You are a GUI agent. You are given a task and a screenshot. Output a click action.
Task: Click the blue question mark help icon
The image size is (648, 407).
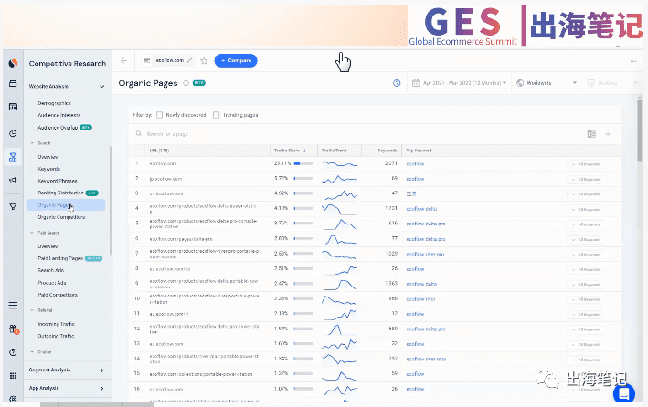397,83
